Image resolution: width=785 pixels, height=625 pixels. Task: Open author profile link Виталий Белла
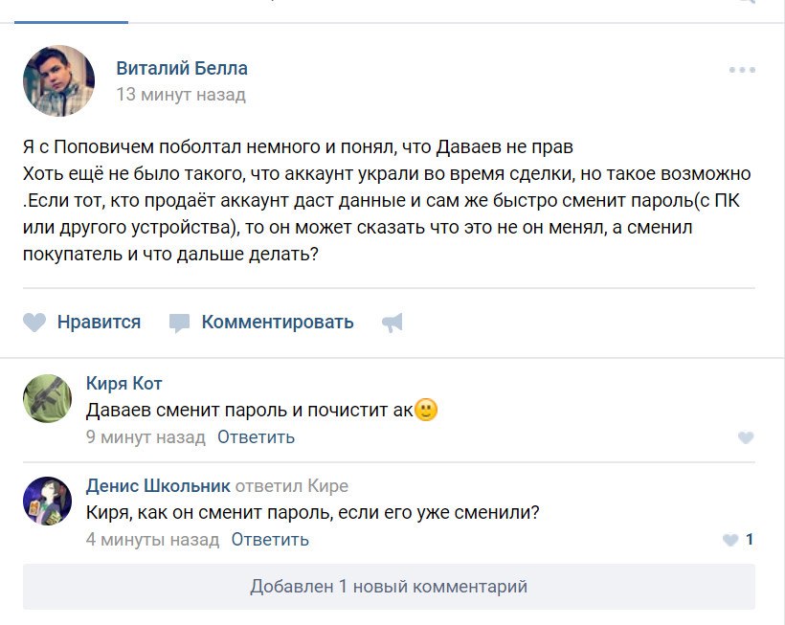tap(182, 68)
